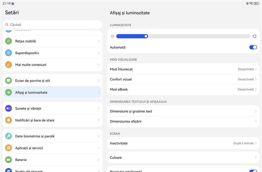Click the Căutați search field

click(x=52, y=25)
